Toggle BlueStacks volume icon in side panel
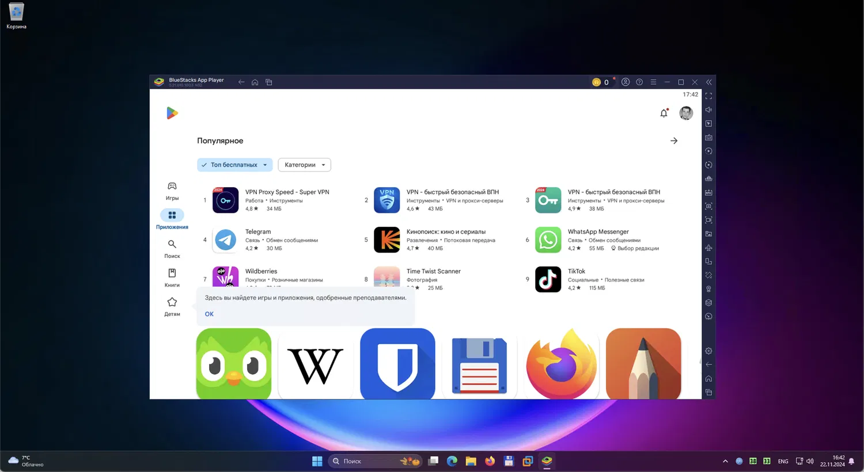 pyautogui.click(x=708, y=110)
